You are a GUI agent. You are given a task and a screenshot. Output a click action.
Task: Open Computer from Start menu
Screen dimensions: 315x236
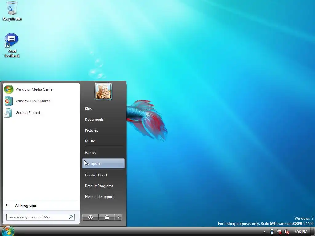pos(103,163)
